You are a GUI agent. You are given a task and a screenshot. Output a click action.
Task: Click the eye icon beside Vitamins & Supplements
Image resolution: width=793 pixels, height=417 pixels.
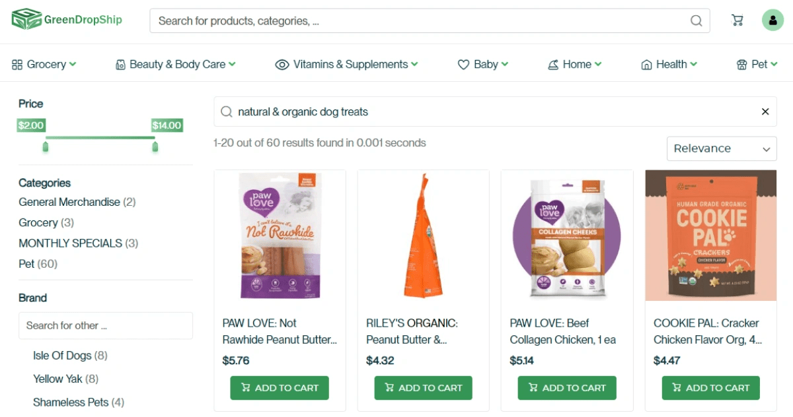pyautogui.click(x=281, y=64)
